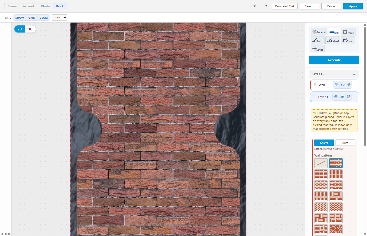Viewport: 367px width, 236px height.
Task: Switch canvas view to 2D
Action: click(x=20, y=29)
